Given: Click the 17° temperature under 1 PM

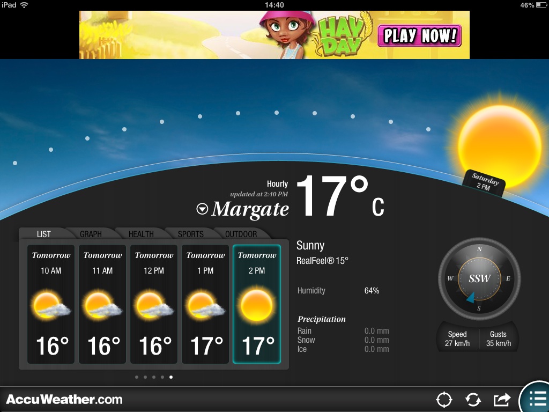Looking at the screenshot, I should [206, 346].
